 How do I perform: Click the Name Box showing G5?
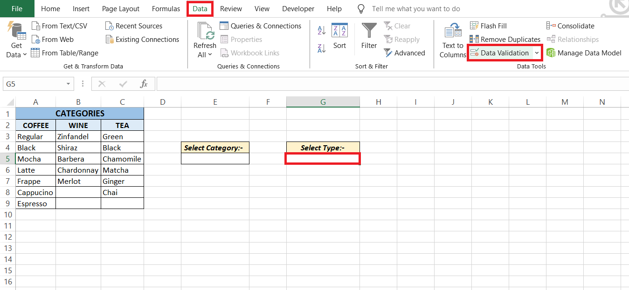point(34,84)
